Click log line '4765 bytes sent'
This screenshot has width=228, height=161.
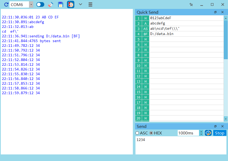click(45, 41)
